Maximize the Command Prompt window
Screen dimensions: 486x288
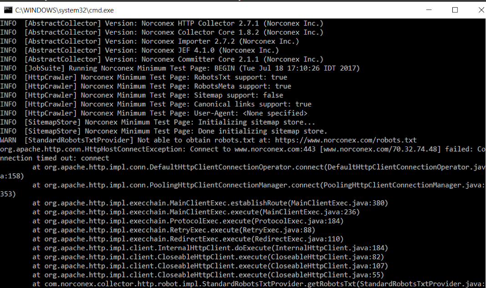pos(455,10)
